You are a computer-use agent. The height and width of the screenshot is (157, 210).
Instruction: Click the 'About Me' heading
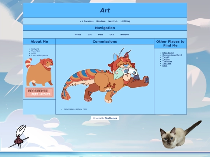(39, 41)
